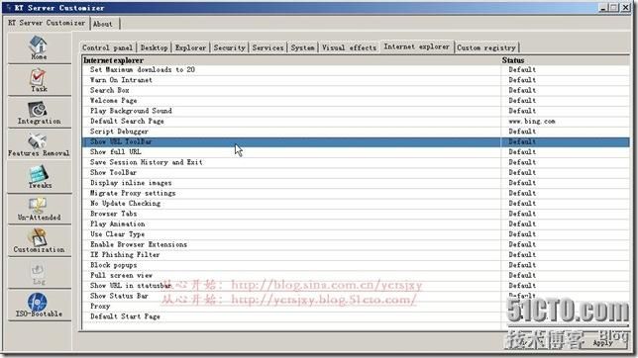Switch to the Explorer tab
The width and height of the screenshot is (638, 358).
pyautogui.click(x=190, y=47)
